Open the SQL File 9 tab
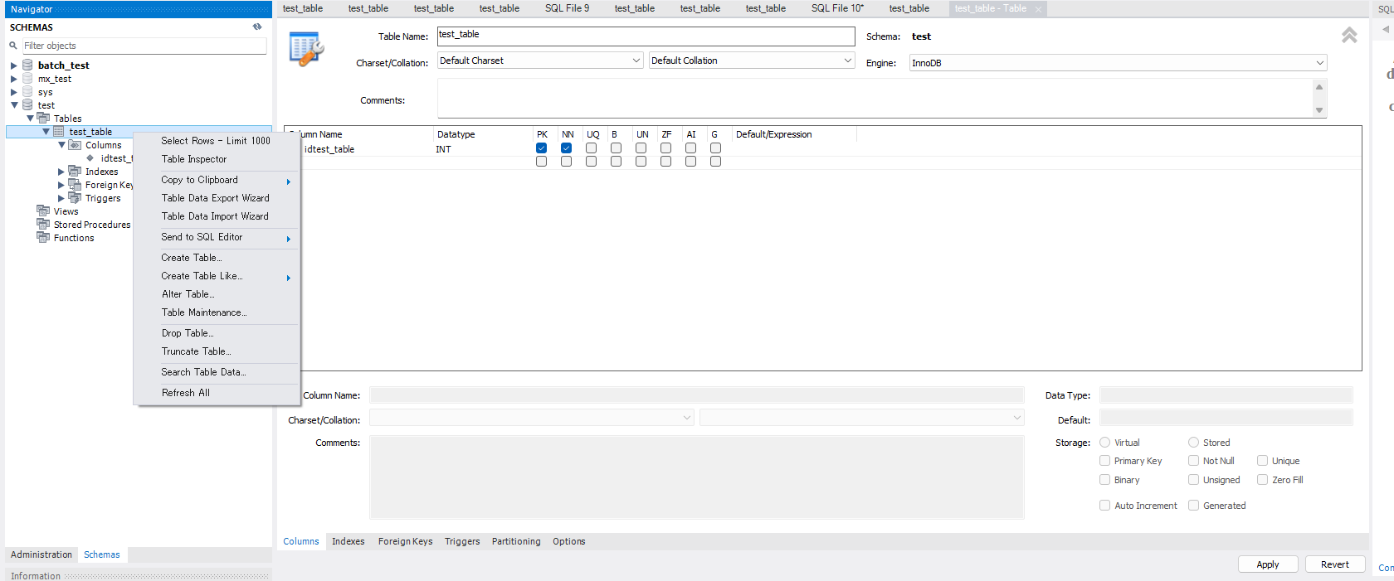This screenshot has height=581, width=1394. (568, 8)
